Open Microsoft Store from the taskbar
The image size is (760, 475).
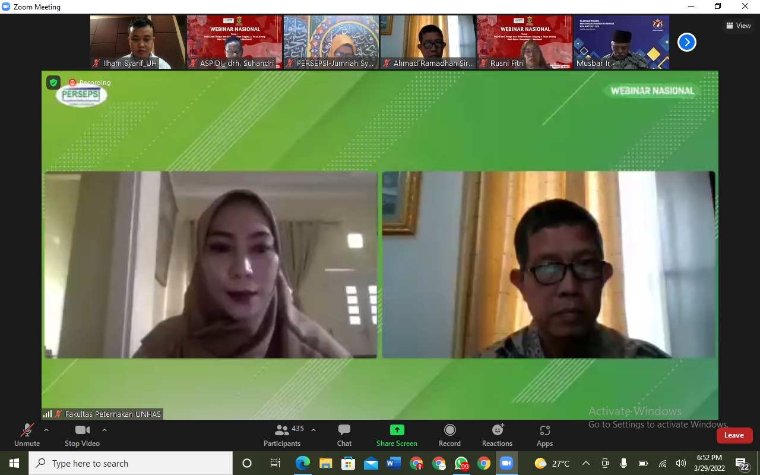(x=348, y=463)
